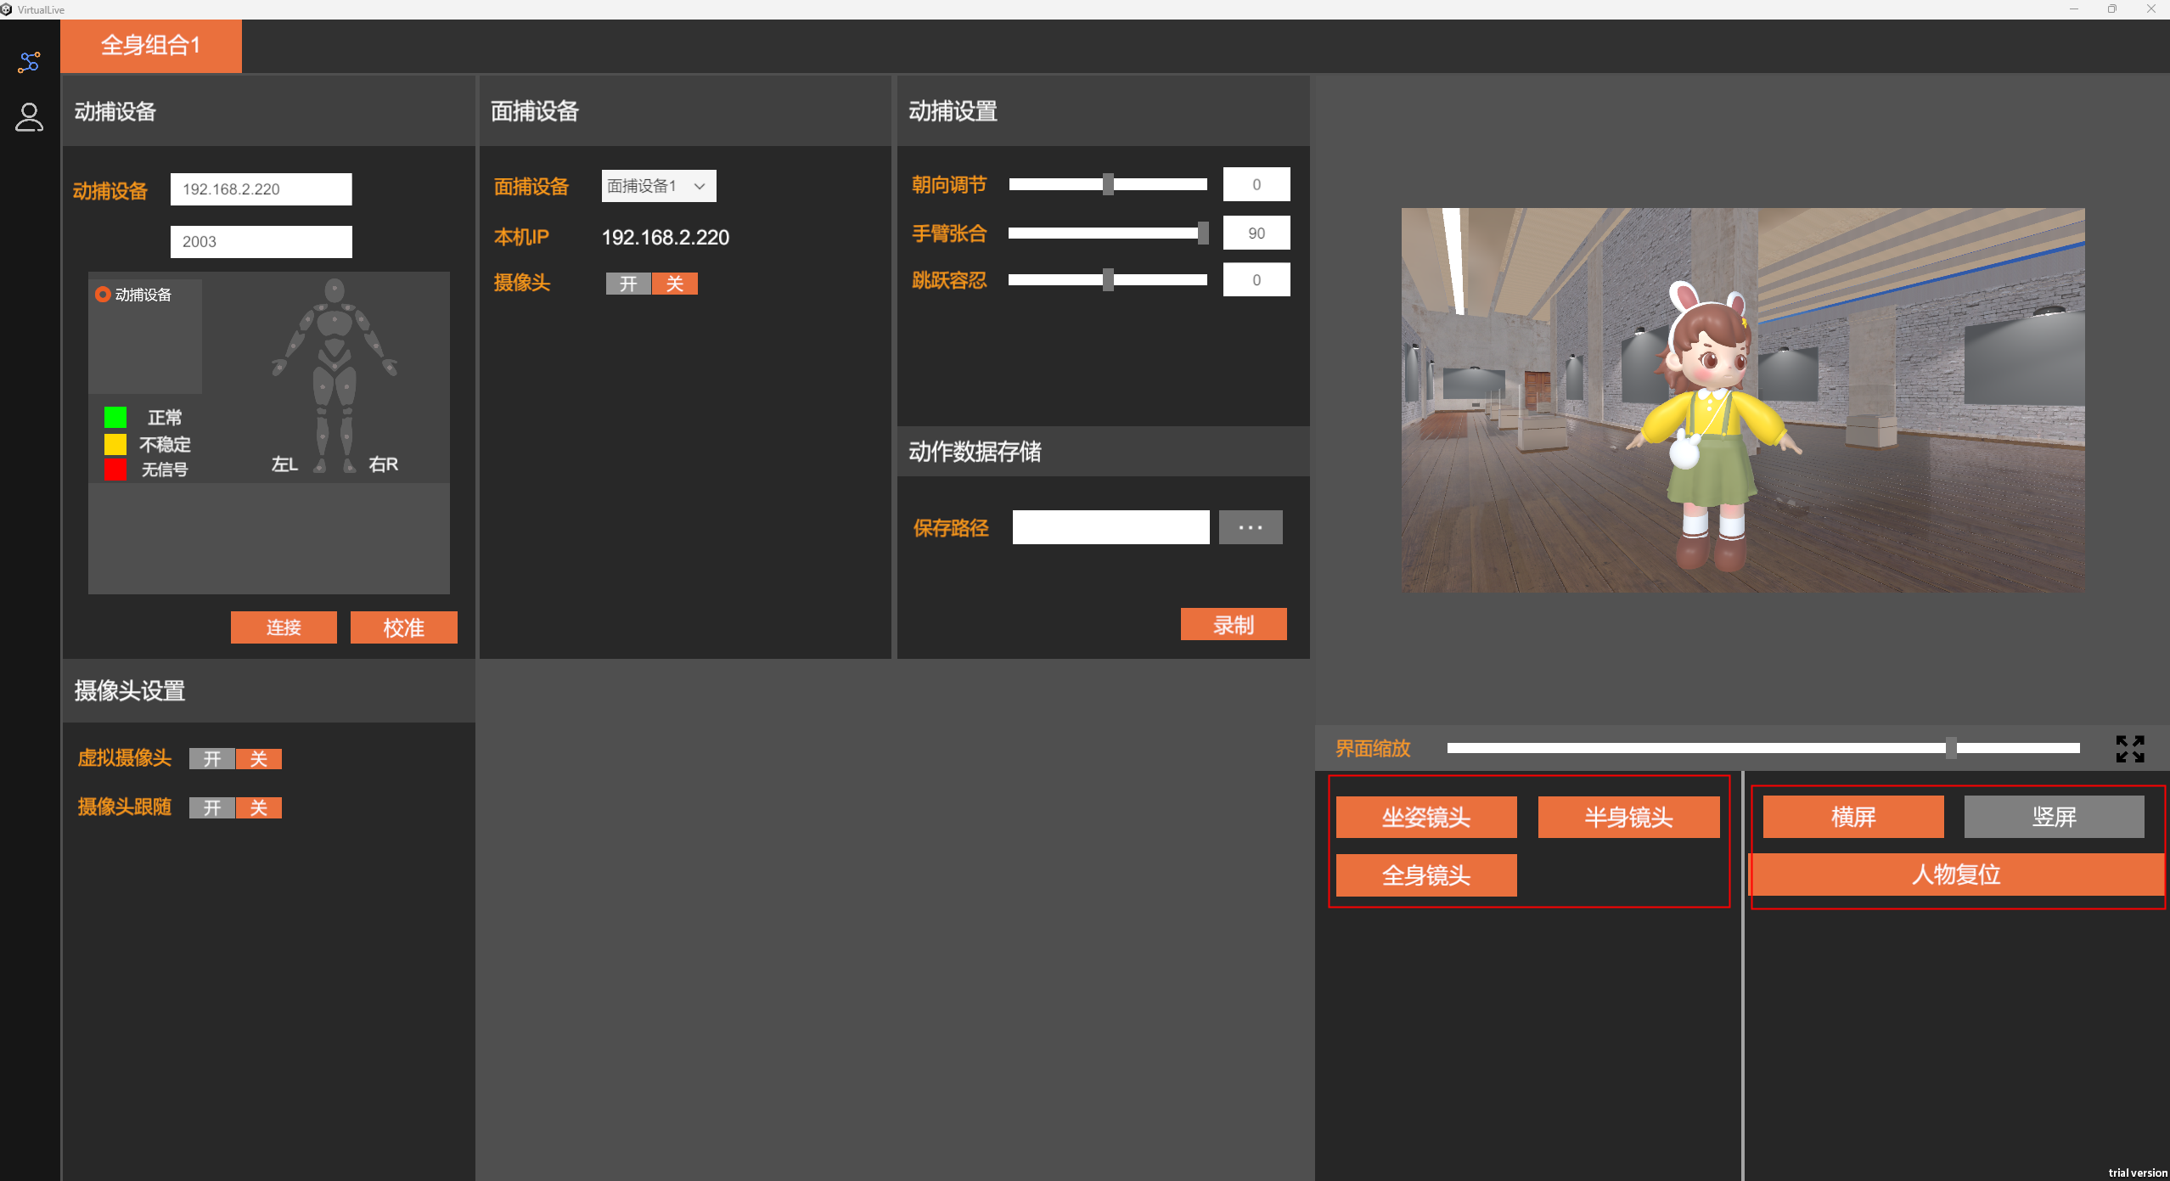Screen dimensions: 2170x1181
Task: Open the user profile sidebar icon
Action: pyautogui.click(x=29, y=117)
